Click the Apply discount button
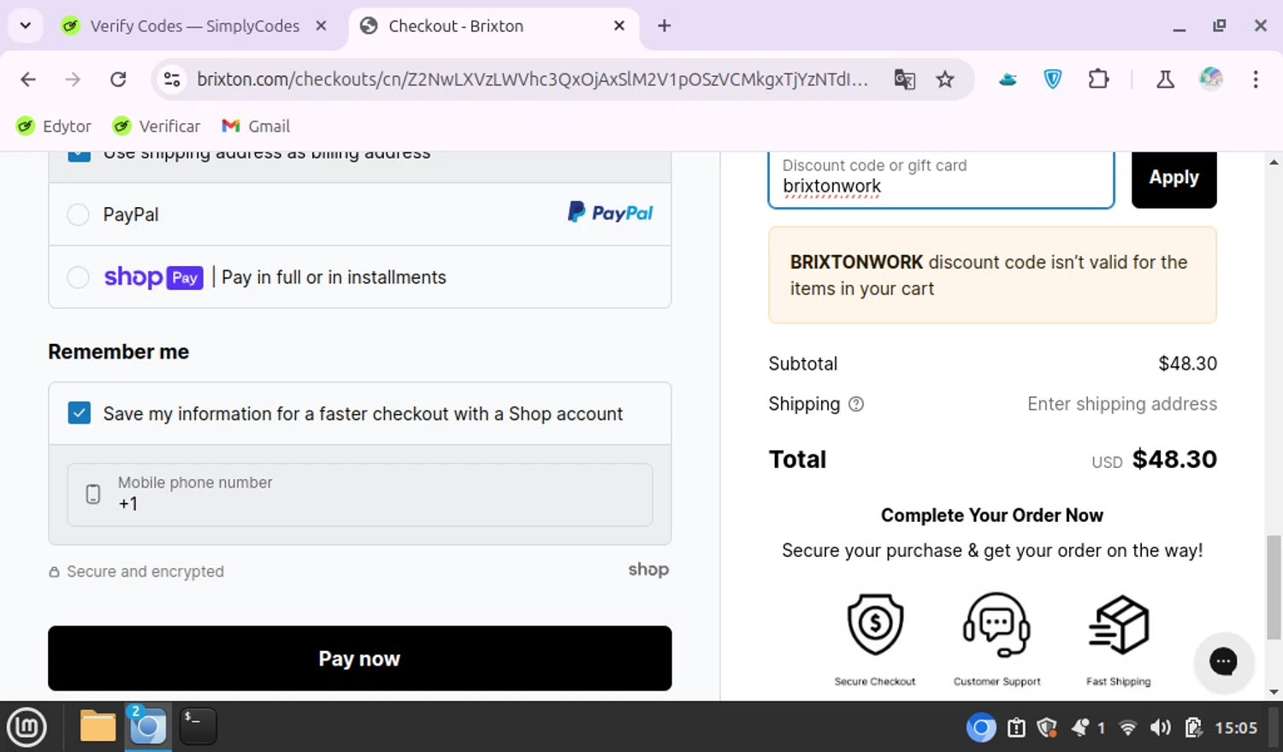 coord(1174,178)
